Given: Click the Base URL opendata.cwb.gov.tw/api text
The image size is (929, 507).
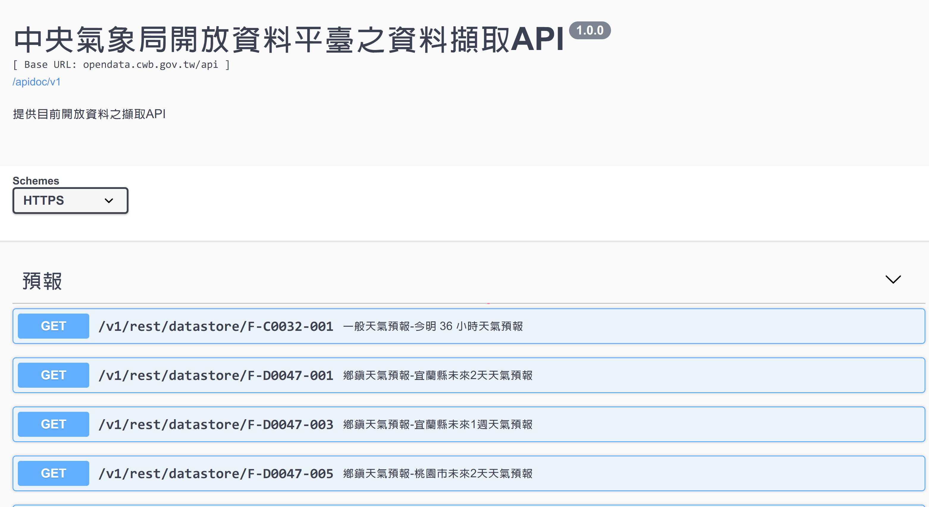Looking at the screenshot, I should 151,65.
